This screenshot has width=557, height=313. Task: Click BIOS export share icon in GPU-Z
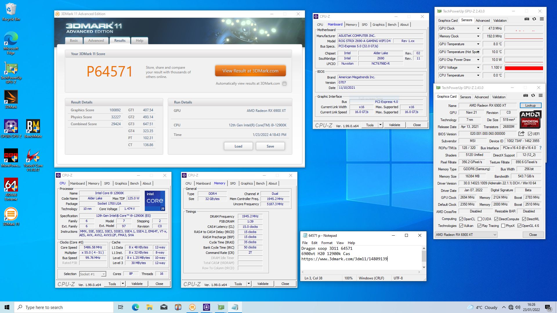(521, 134)
